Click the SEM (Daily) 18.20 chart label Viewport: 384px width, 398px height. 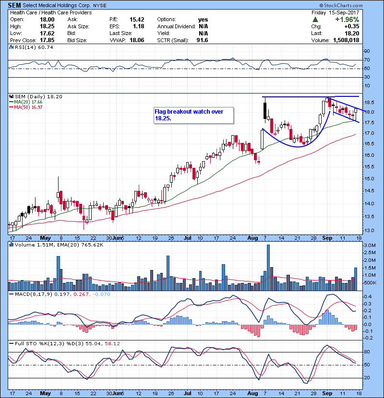pos(38,96)
